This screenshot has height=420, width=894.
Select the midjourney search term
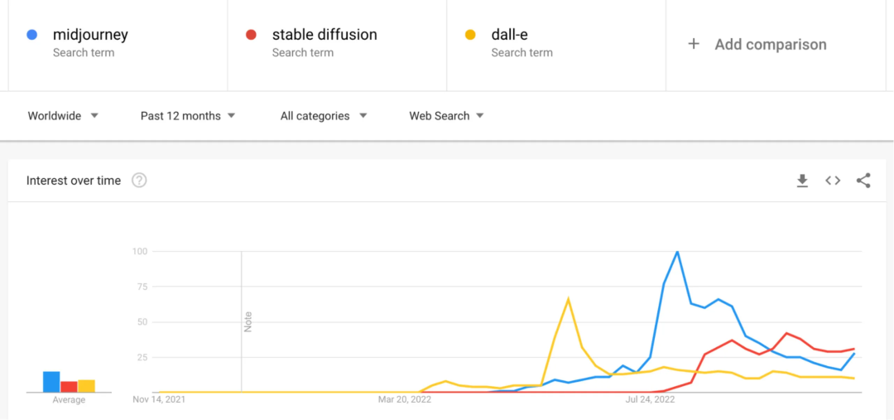pyautogui.click(x=90, y=35)
